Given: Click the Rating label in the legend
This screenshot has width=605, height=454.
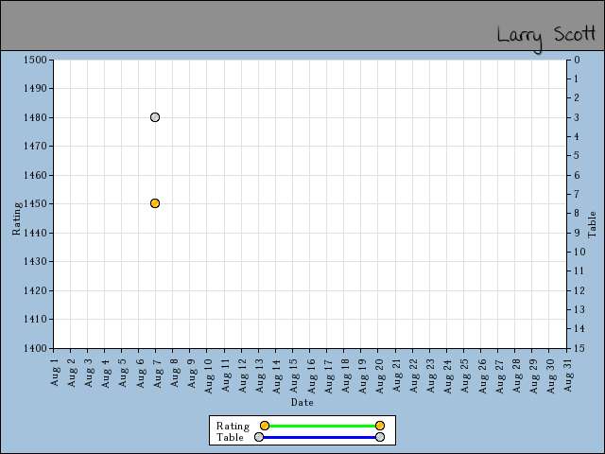Looking at the screenshot, I should pos(233,426).
